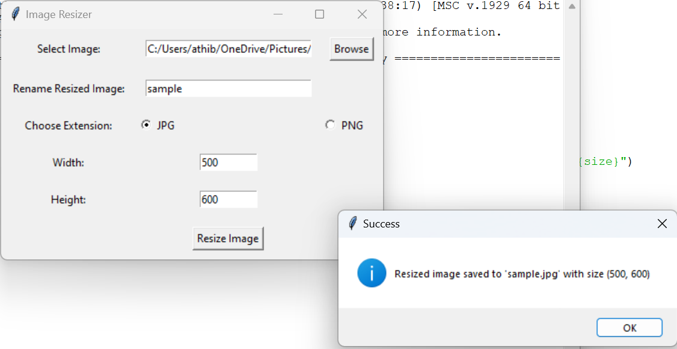Click the blue information icon
677x349 pixels.
pyautogui.click(x=372, y=273)
